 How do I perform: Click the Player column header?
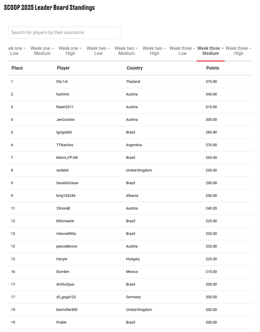click(x=63, y=68)
